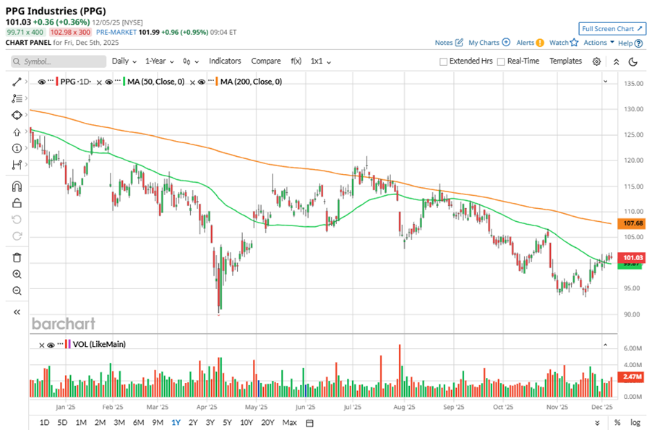Image resolution: width=652 pixels, height=430 pixels.
Task: Toggle the Extended Hrs checkbox
Action: (443, 61)
